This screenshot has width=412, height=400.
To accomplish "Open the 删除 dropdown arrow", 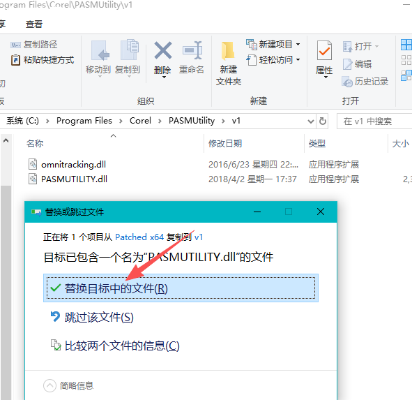I will coord(164,77).
